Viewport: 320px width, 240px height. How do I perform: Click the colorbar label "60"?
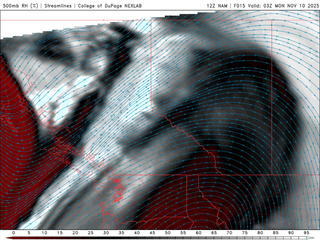coord(198,233)
